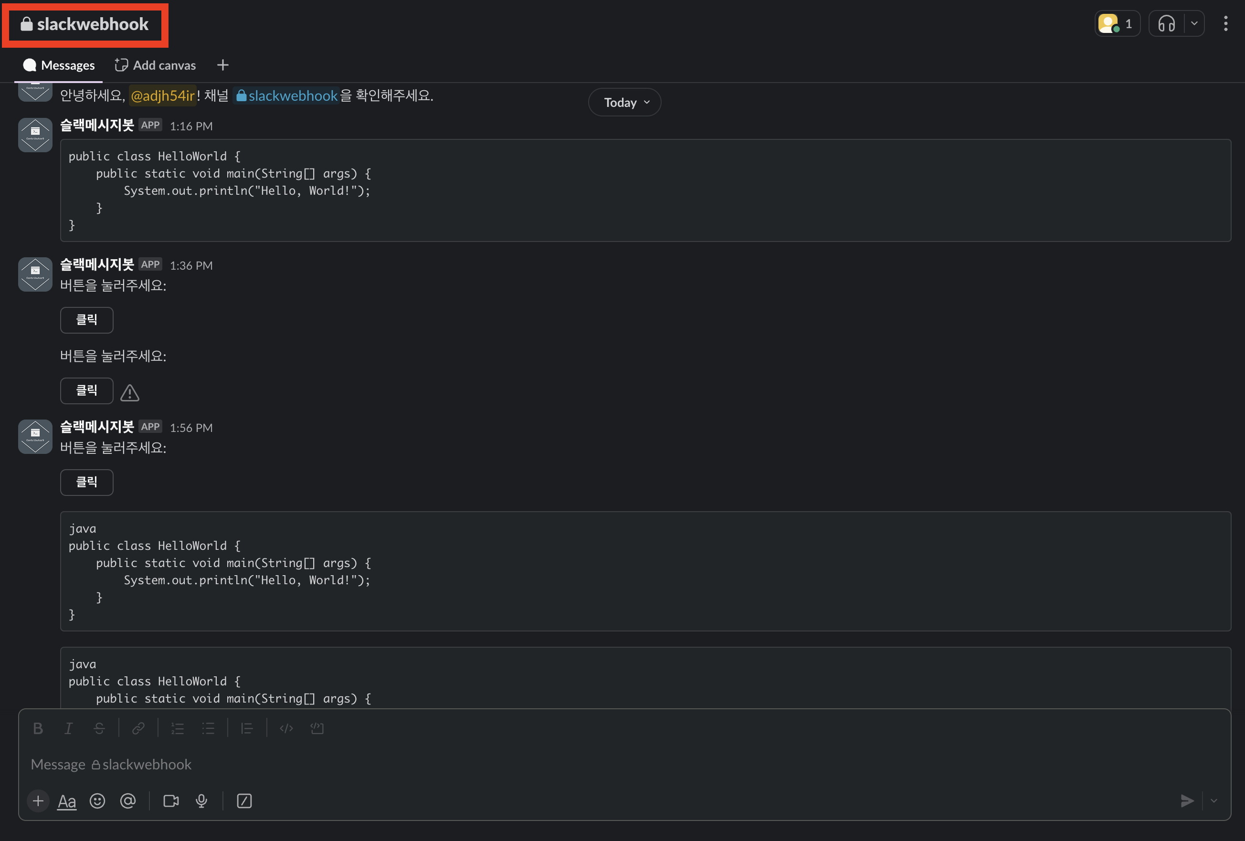Click the microphone audio clip icon

(201, 801)
